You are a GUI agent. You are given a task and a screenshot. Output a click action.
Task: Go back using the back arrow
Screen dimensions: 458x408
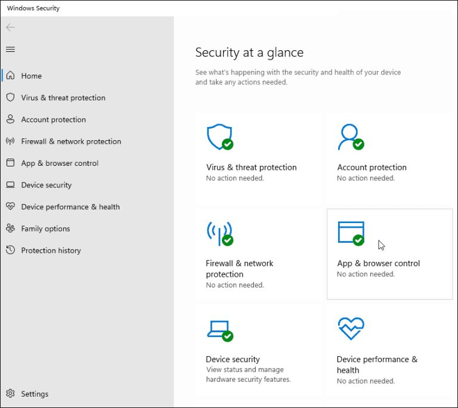(x=10, y=27)
